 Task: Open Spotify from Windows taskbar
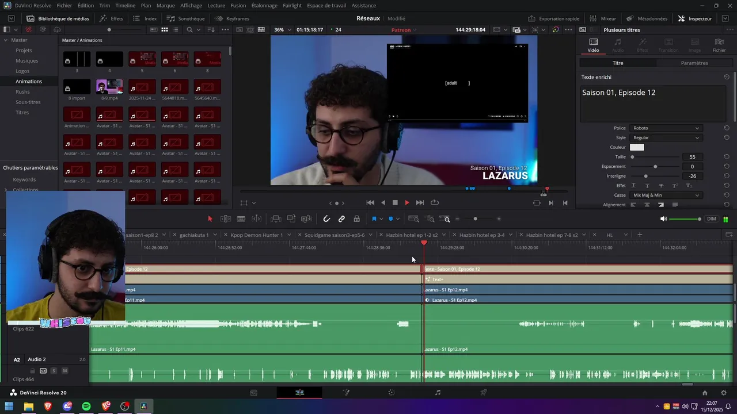coord(86,407)
